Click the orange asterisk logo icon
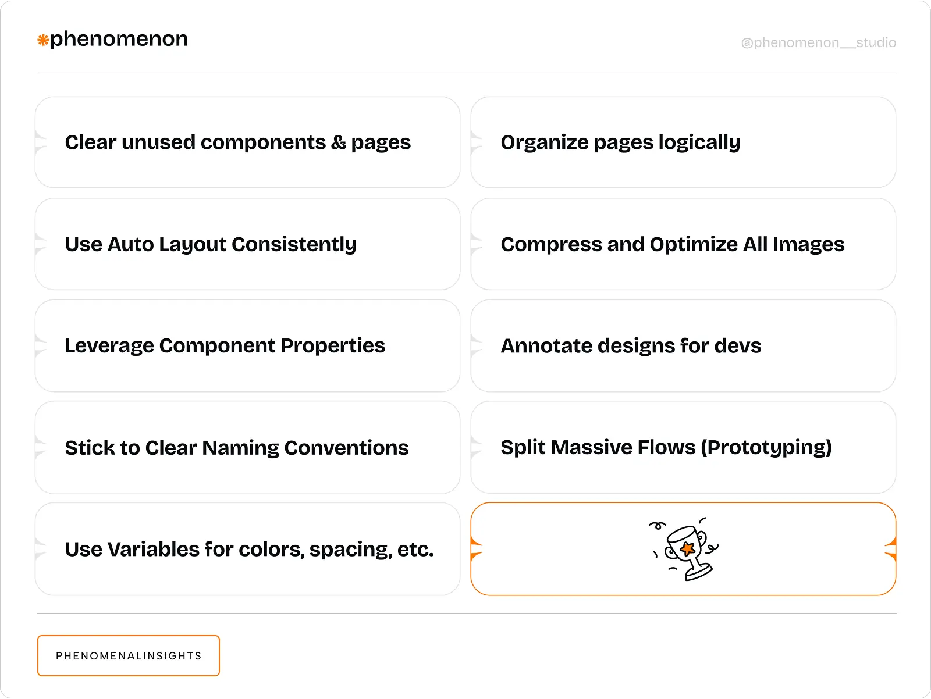This screenshot has width=931, height=699. click(43, 40)
